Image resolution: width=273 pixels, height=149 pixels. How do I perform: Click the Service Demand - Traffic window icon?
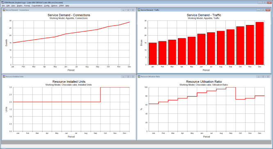[x=139, y=10]
